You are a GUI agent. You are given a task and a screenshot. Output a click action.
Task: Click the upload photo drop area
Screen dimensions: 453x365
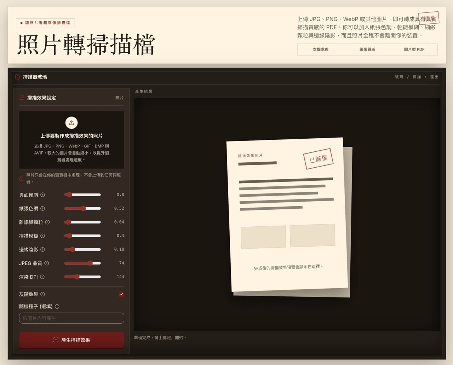[71, 140]
